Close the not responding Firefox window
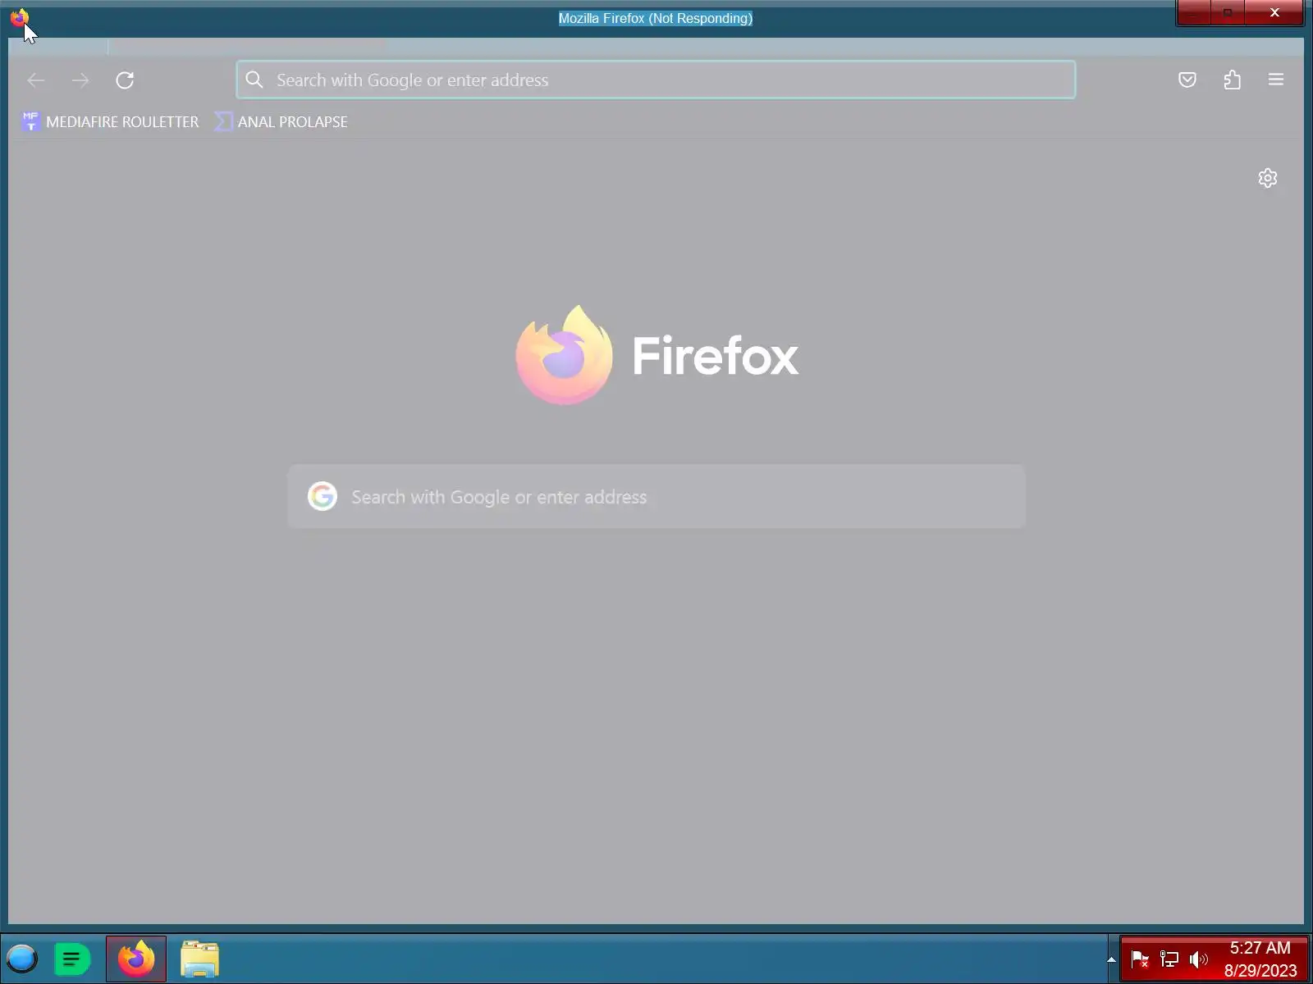 pos(1274,12)
